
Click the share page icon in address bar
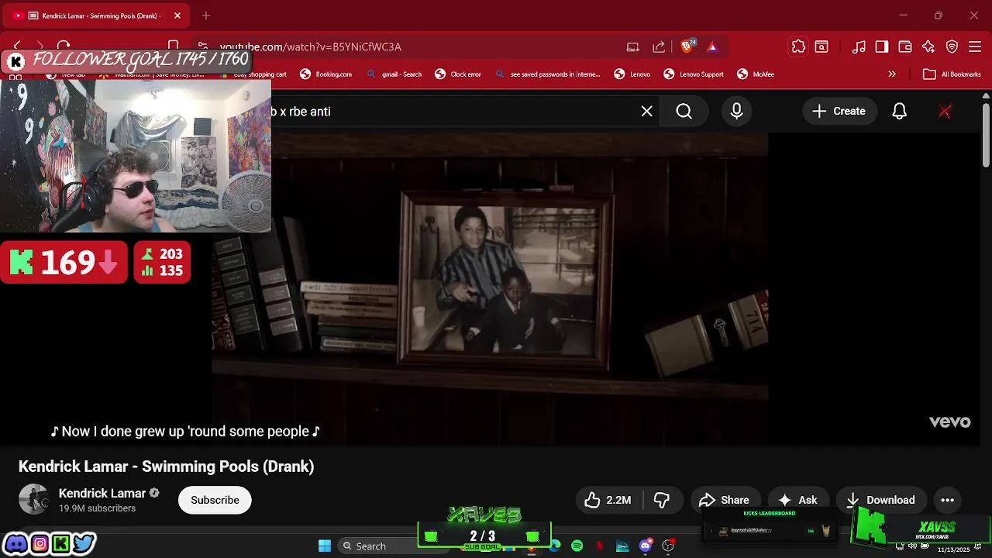(x=659, y=46)
